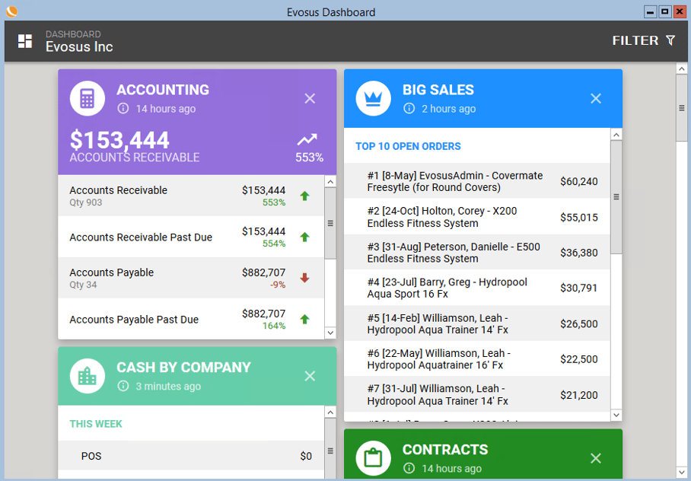The height and width of the screenshot is (481, 691).
Task: Click the ACCOUNTING card title
Action: 163,90
